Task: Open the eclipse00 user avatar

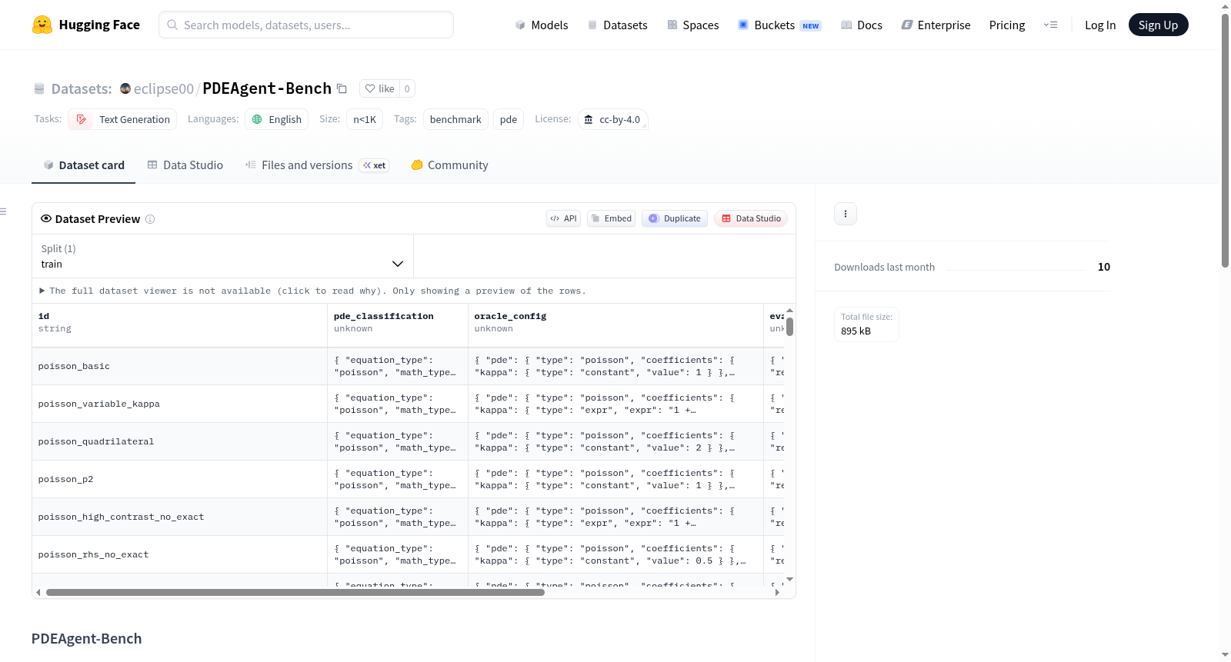Action: 125,88
